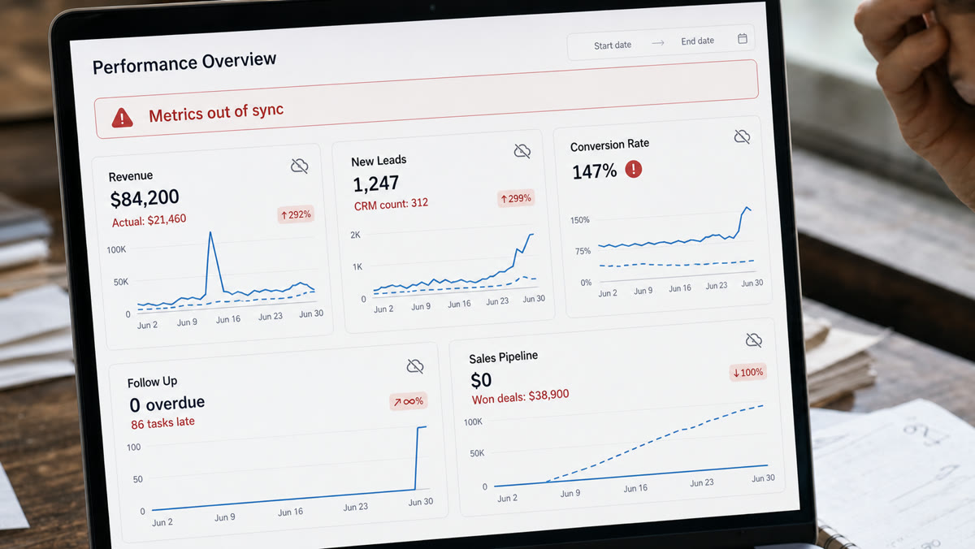
Task: Click the cloud-off icon on Follow Up card
Action: point(415,366)
